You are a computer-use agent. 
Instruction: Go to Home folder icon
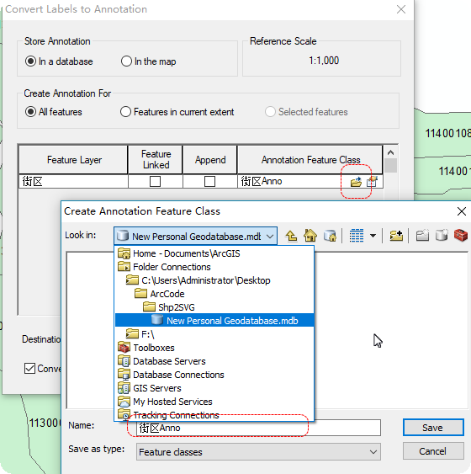click(310, 236)
